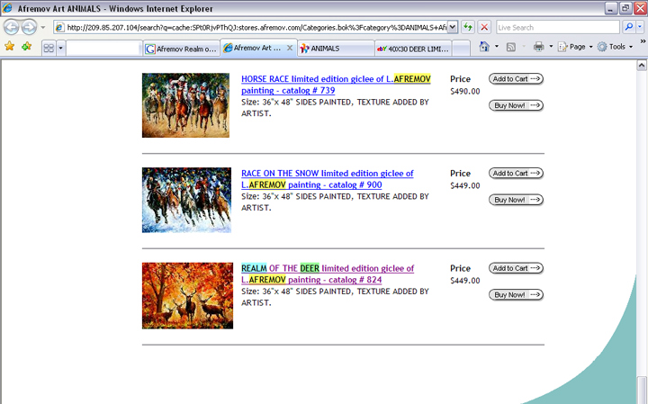Open search provider options dropdown
The image size is (648, 404).
[640, 27]
